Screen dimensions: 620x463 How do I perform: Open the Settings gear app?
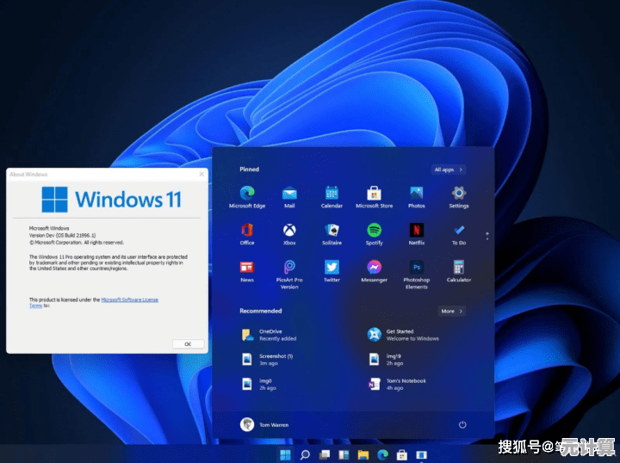coord(458,194)
